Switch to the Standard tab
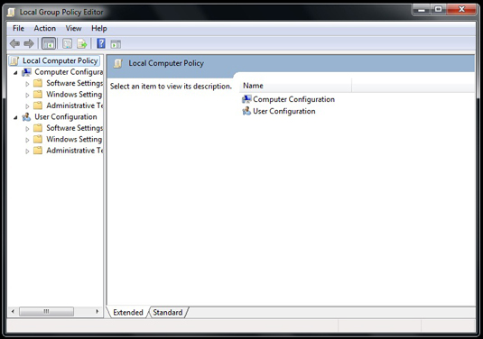The width and height of the screenshot is (483, 339). click(x=168, y=312)
